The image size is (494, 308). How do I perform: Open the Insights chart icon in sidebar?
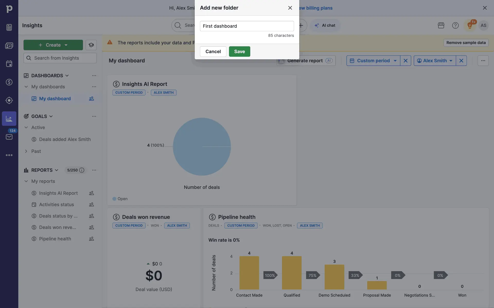[x=9, y=119]
